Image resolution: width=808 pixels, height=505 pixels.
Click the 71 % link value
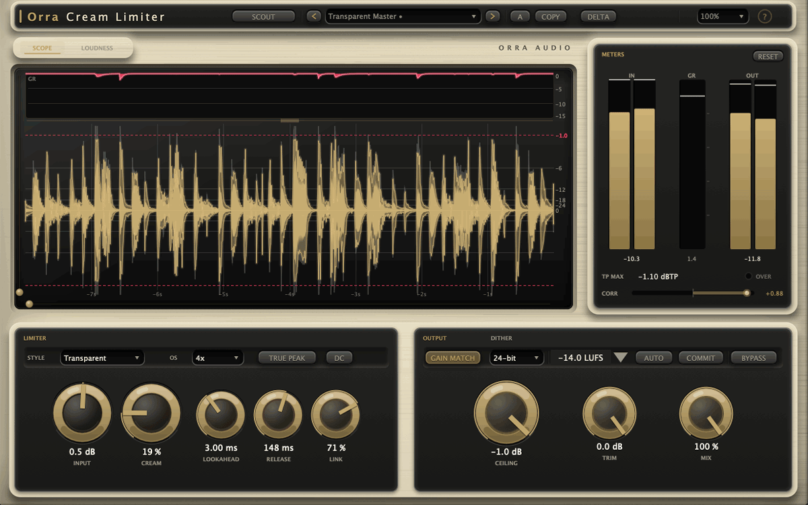pos(336,448)
